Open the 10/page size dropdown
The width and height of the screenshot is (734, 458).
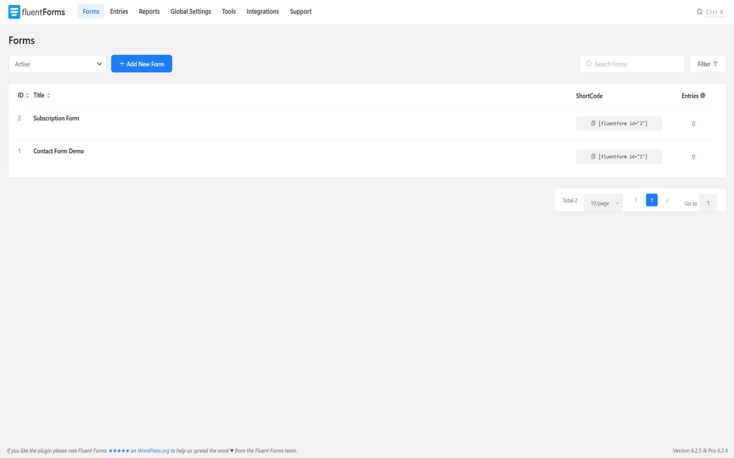coord(603,203)
